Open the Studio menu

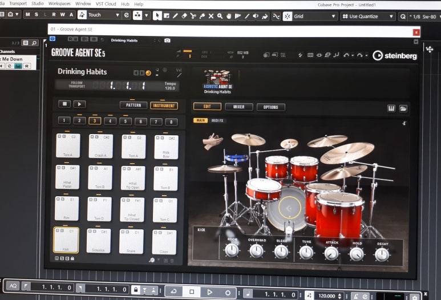[x=38, y=3]
